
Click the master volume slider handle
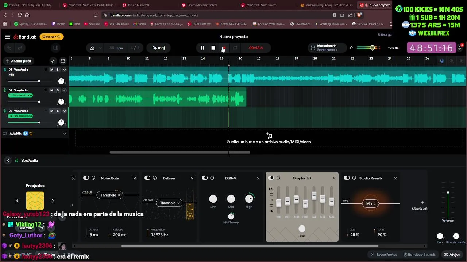(x=372, y=48)
